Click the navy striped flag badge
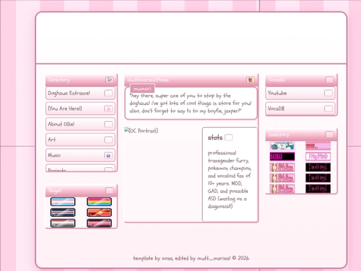The image size is (361, 271). pos(63,213)
